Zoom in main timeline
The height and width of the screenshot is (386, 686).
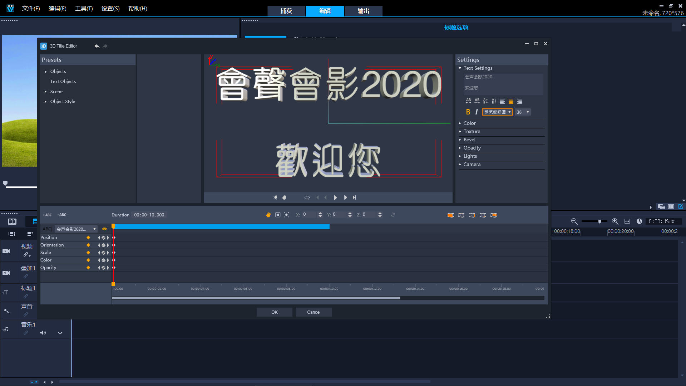point(615,221)
